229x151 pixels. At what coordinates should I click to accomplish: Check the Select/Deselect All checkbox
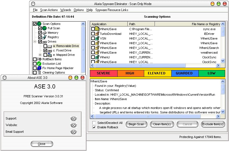pyautogui.click(x=94, y=123)
